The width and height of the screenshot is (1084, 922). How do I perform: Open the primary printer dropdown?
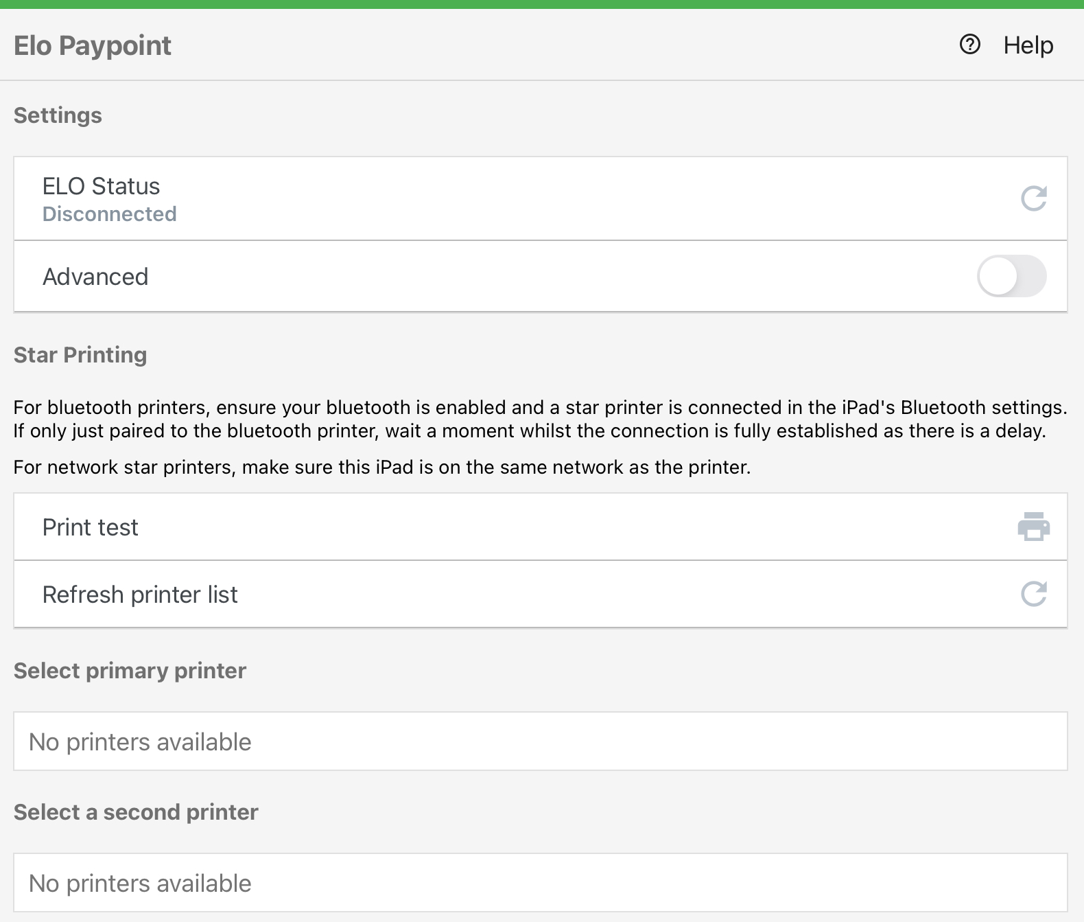point(540,741)
